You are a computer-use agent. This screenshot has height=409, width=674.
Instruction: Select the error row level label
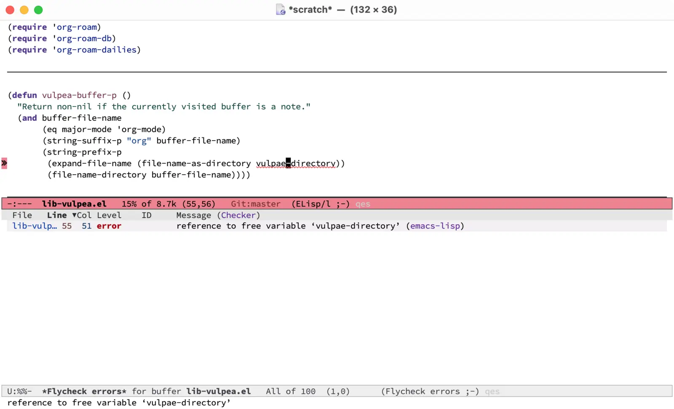click(109, 226)
